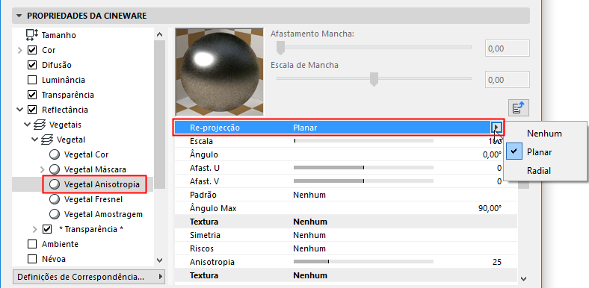
Task: Click the Vegetal layers icon
Action: point(47,140)
